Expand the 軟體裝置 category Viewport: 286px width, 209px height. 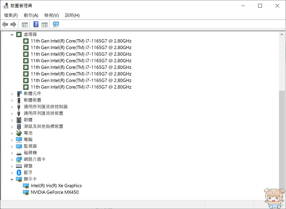(12, 100)
